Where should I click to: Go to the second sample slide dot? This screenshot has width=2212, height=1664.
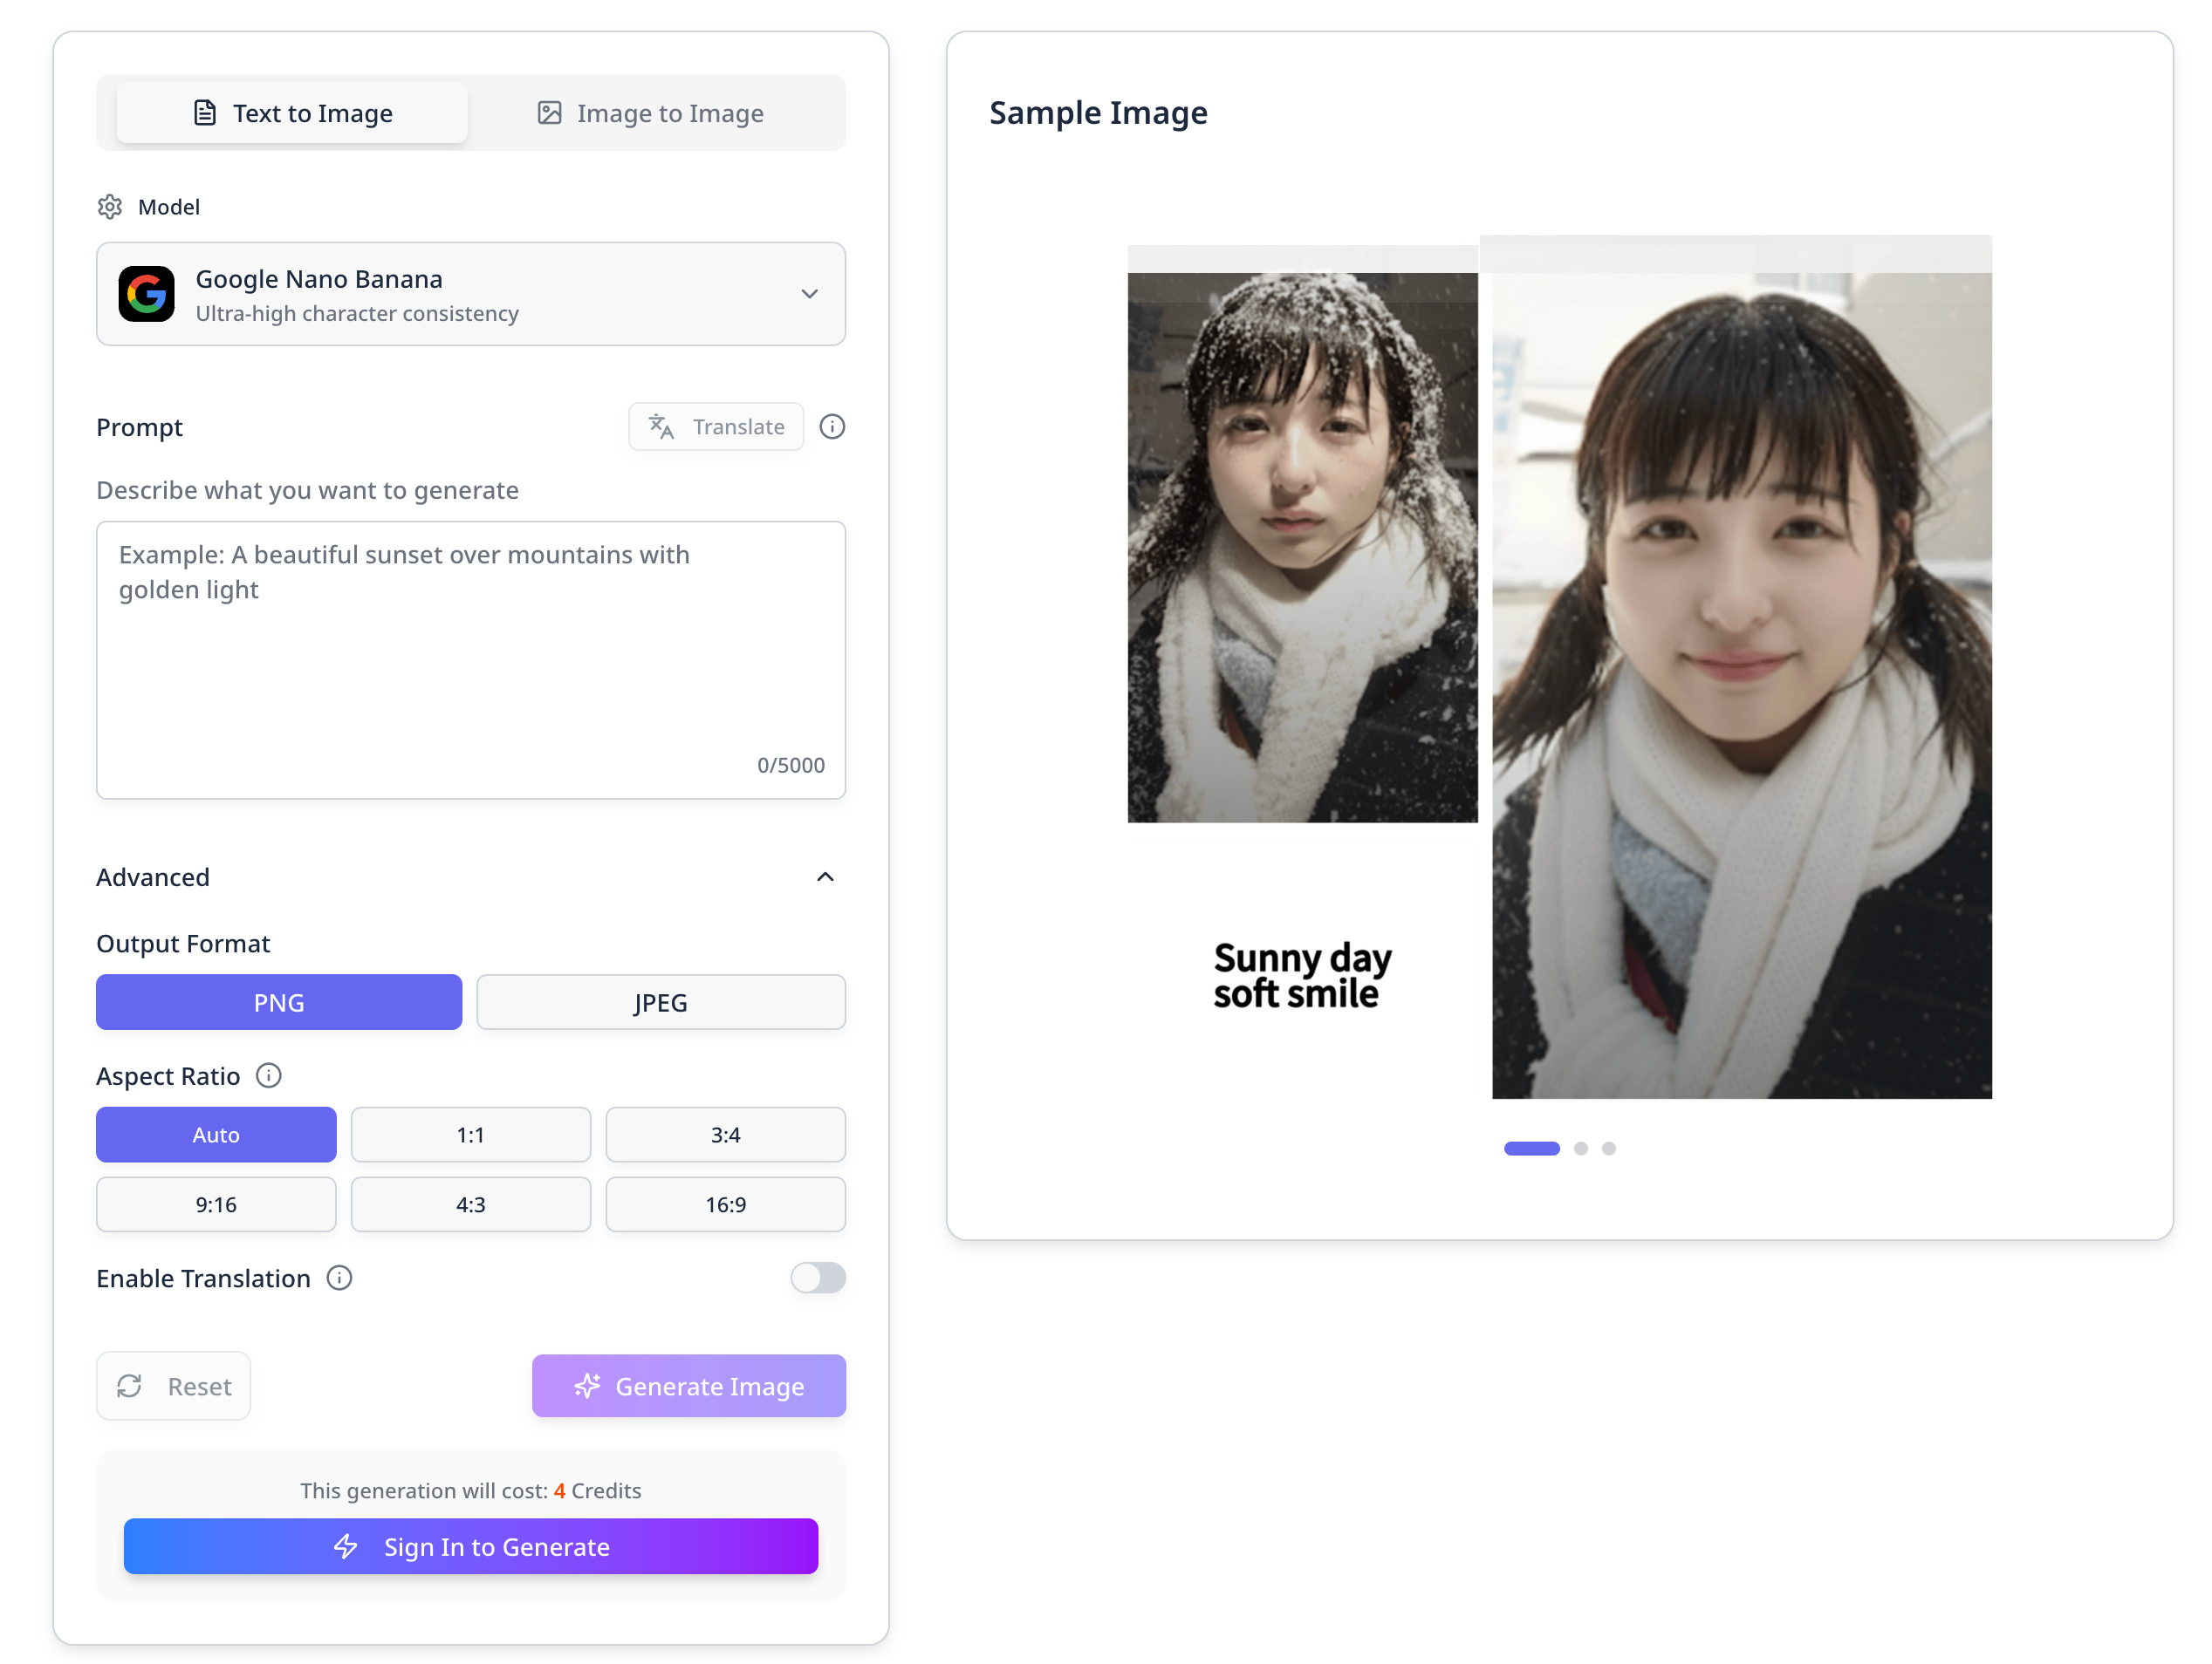point(1581,1149)
